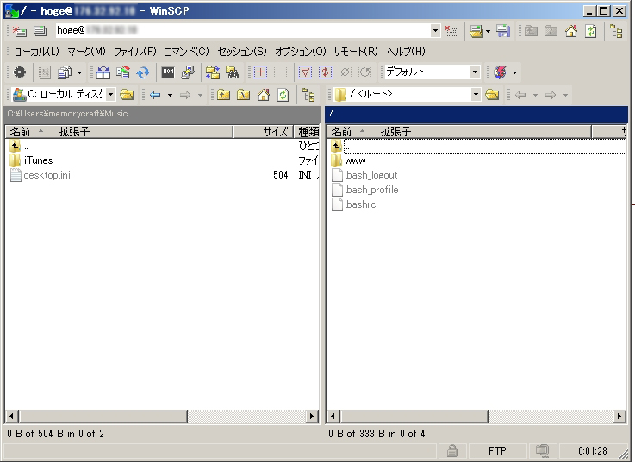Click the Select Files plus icon
The width and height of the screenshot is (635, 464).
click(260, 72)
